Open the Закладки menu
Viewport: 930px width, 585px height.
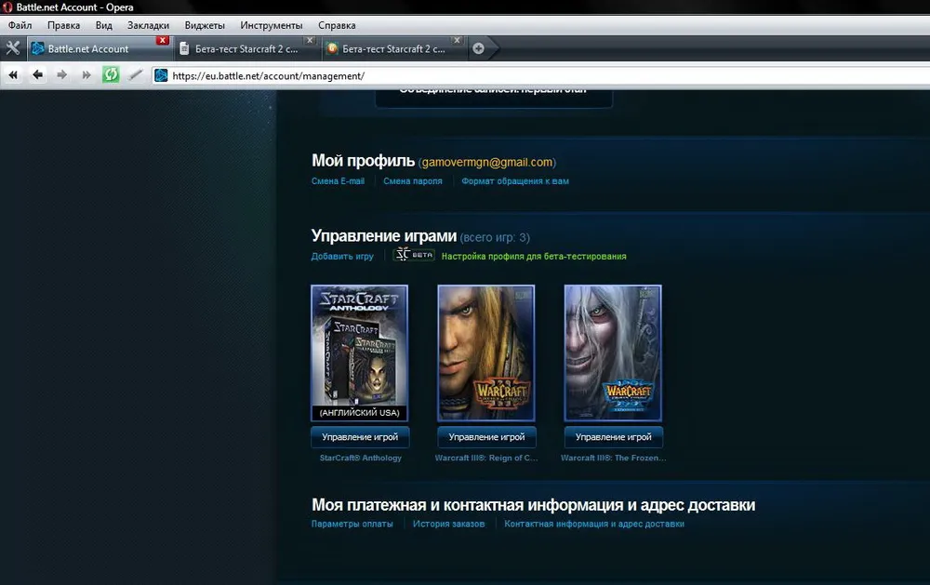[148, 25]
